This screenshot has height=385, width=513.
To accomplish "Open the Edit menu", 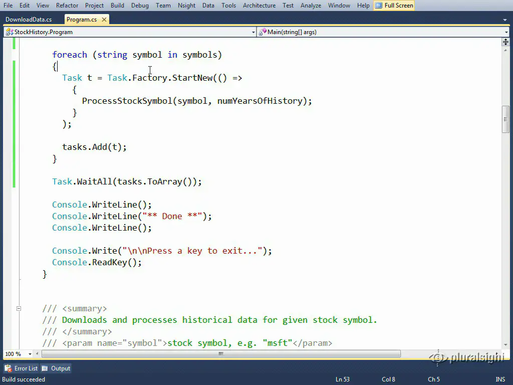I will tap(25, 6).
